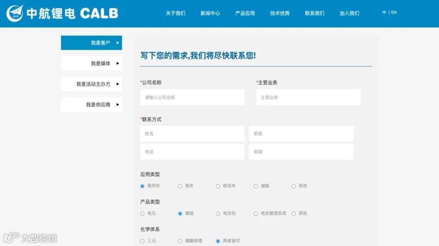The width and height of the screenshot is (439, 246).
Task: Select 乘用车 application type radio
Action: (x=142, y=186)
